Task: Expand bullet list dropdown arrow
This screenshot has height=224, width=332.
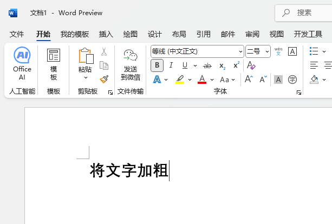Action: click(x=324, y=51)
